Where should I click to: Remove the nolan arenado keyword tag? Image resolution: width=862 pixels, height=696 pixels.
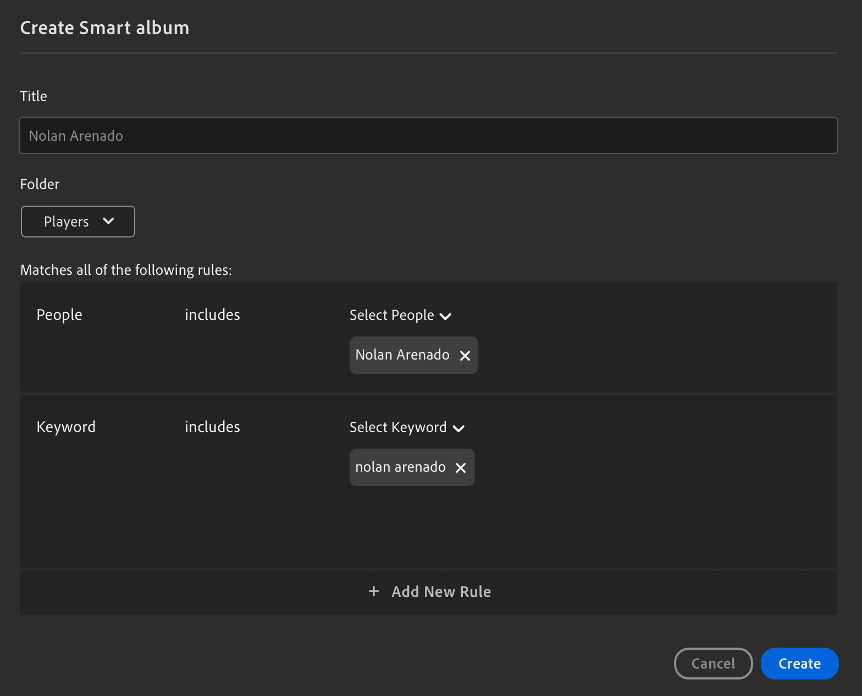click(461, 468)
